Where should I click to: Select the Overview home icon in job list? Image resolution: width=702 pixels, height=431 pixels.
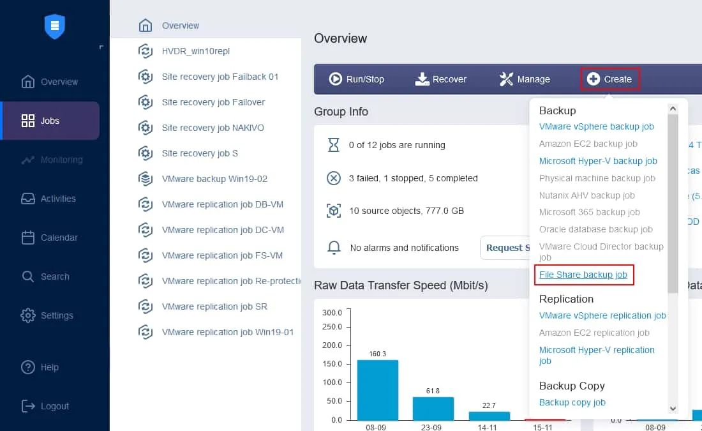[146, 26]
